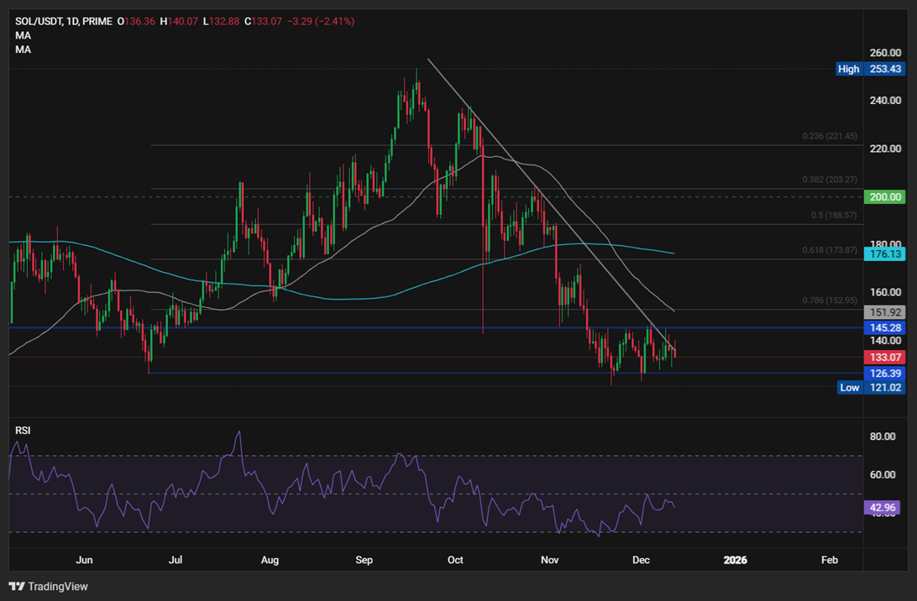This screenshot has height=601, width=917.
Task: Click the purple 42.96 RSI value tag
Action: 882,507
